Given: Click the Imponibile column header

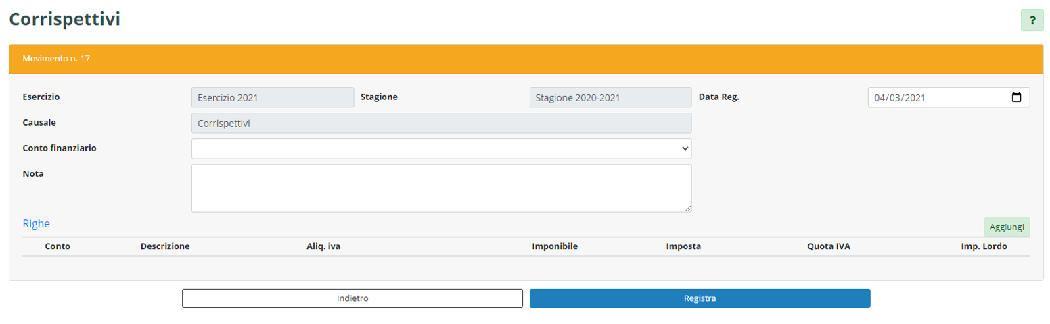Looking at the screenshot, I should click(x=555, y=246).
